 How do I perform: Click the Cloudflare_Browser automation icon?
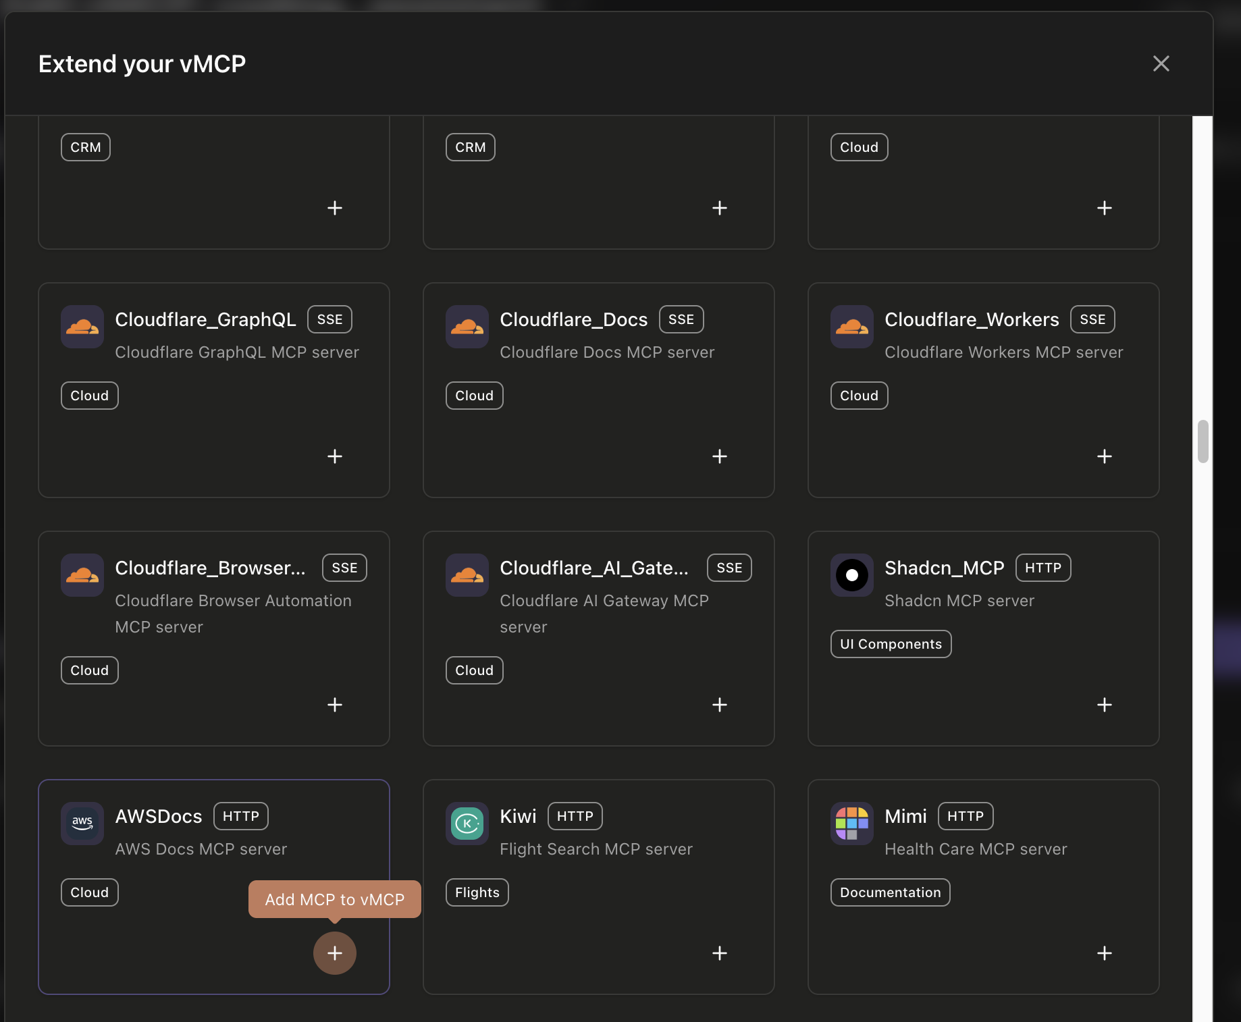coord(82,575)
